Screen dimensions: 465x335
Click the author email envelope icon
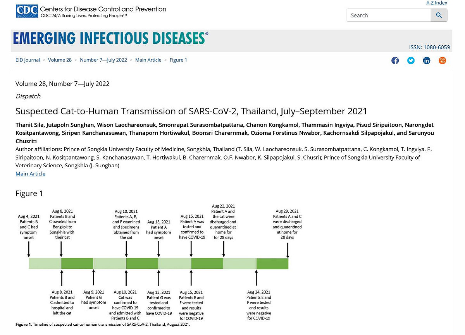click(x=34, y=142)
